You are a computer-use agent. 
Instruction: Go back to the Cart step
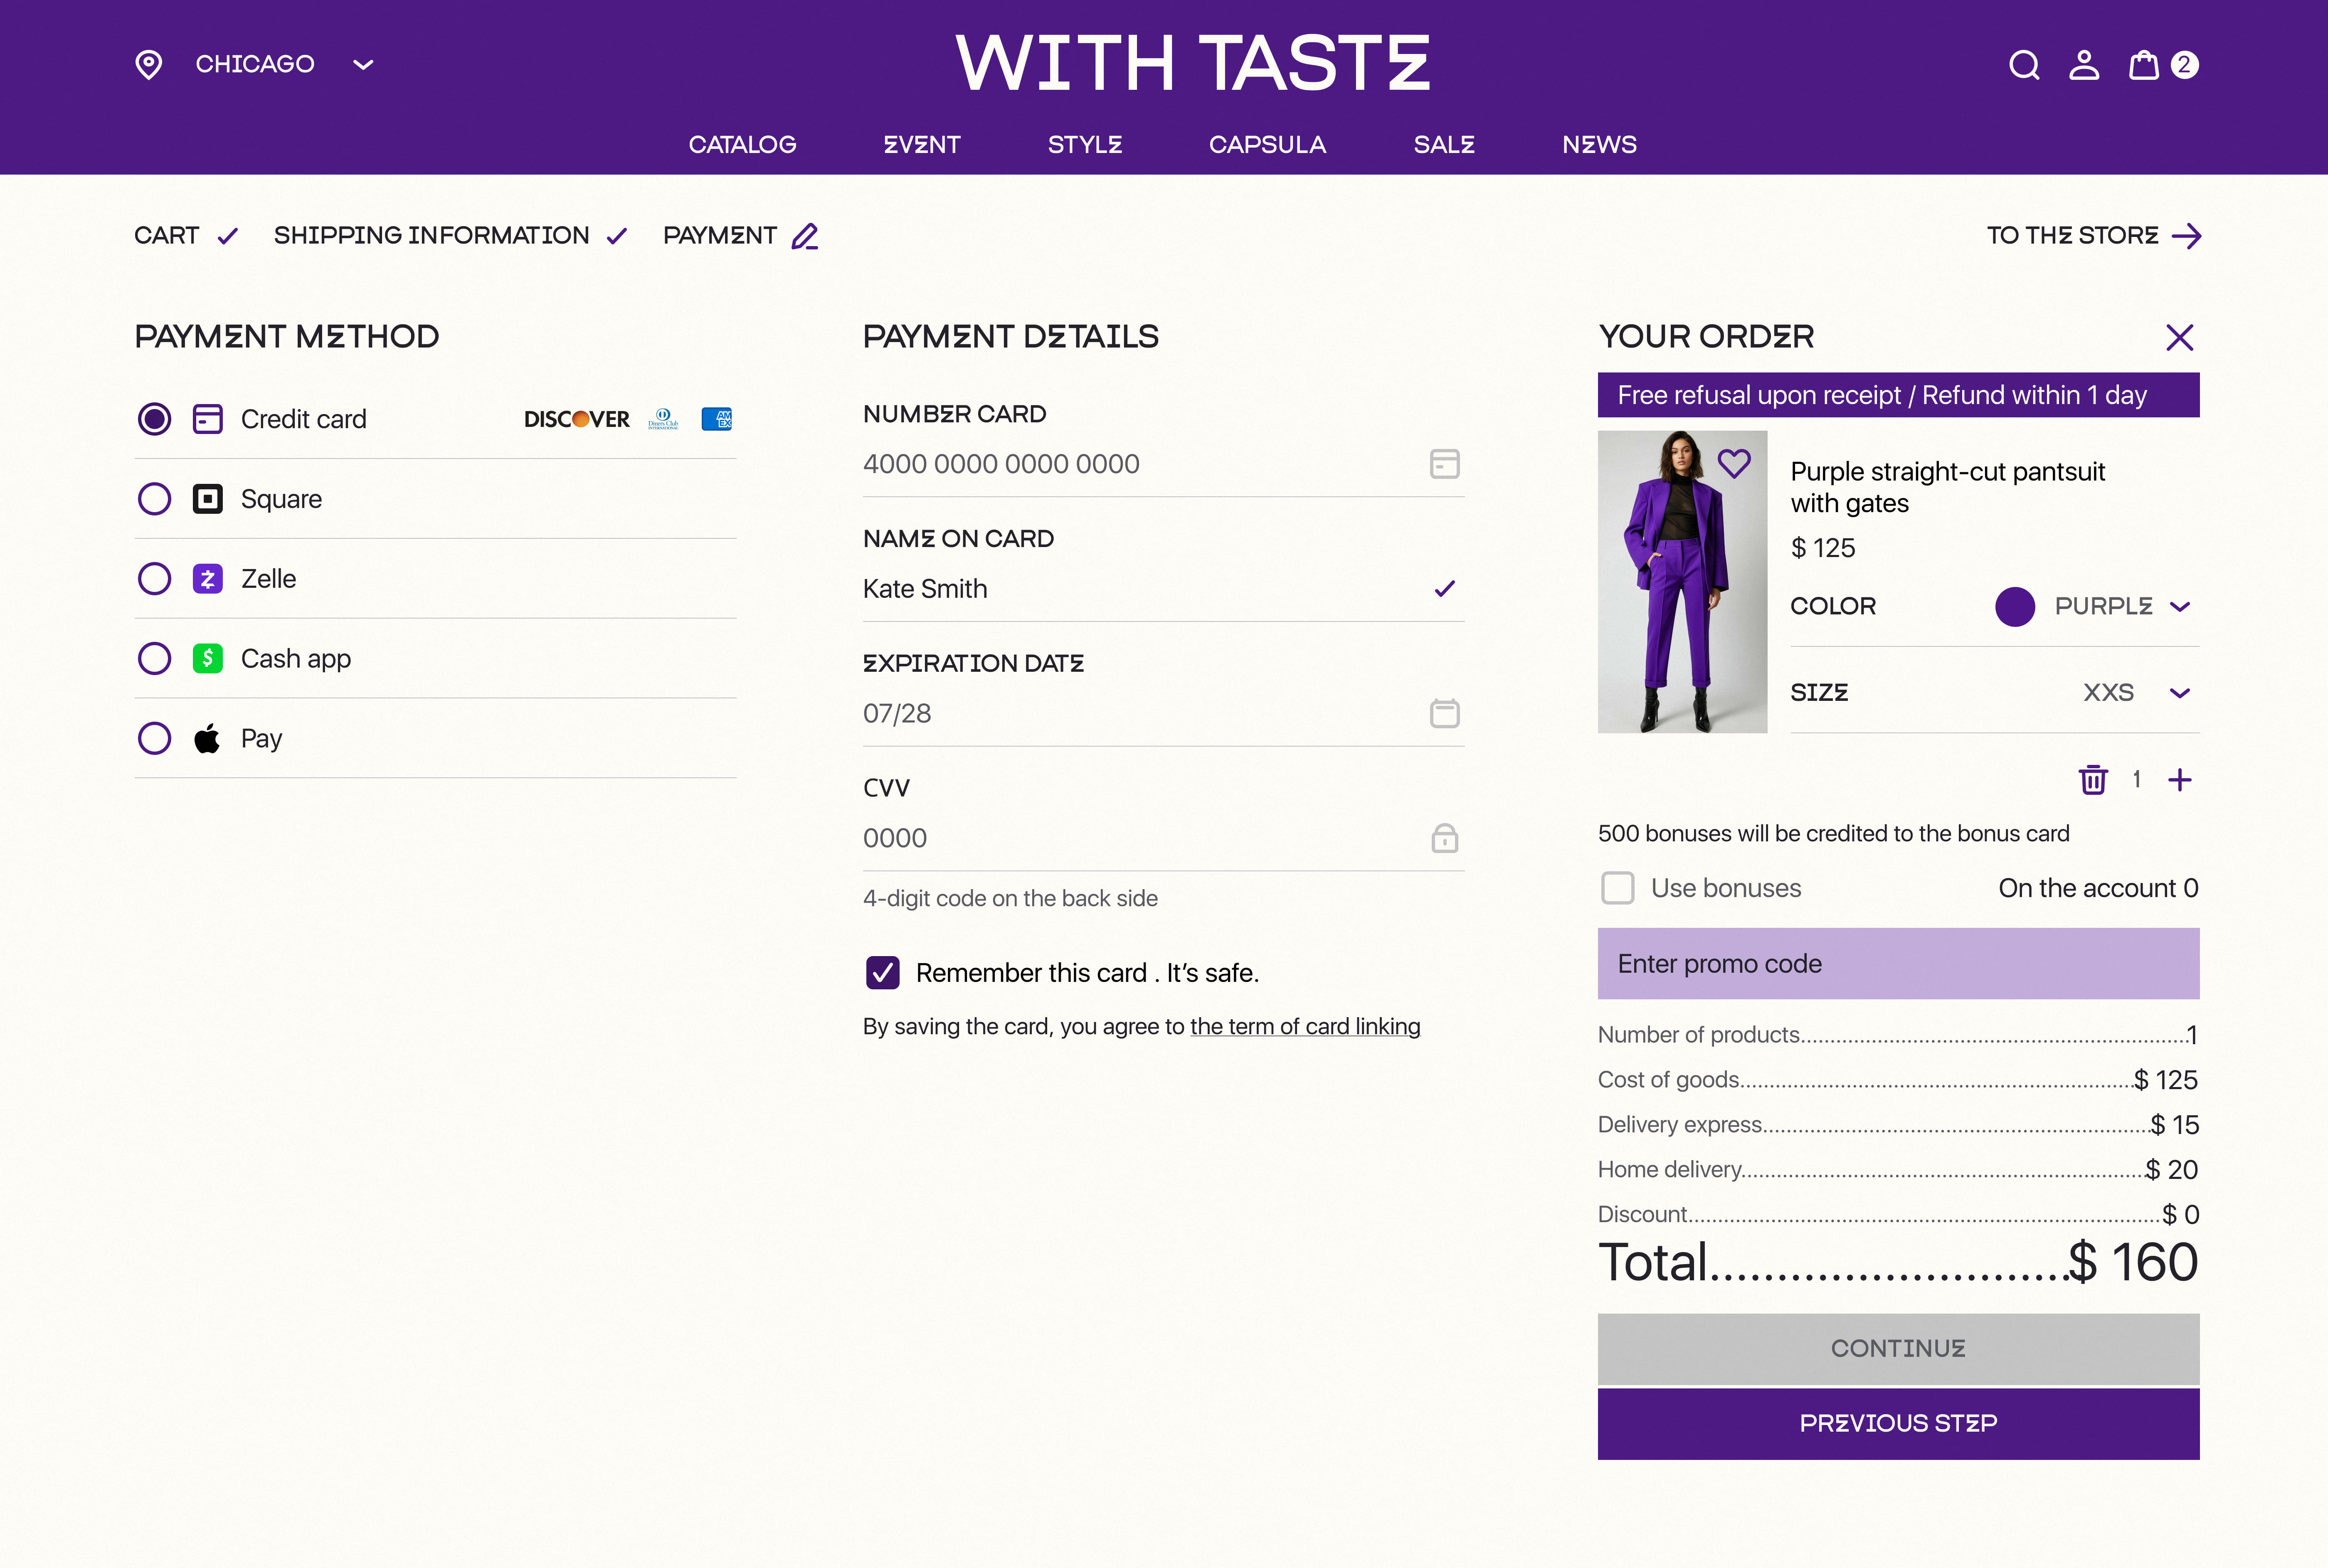coord(167,236)
